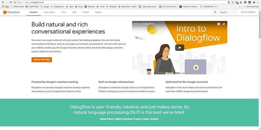Click the dialogflow.com address bar URL

(34, 2)
